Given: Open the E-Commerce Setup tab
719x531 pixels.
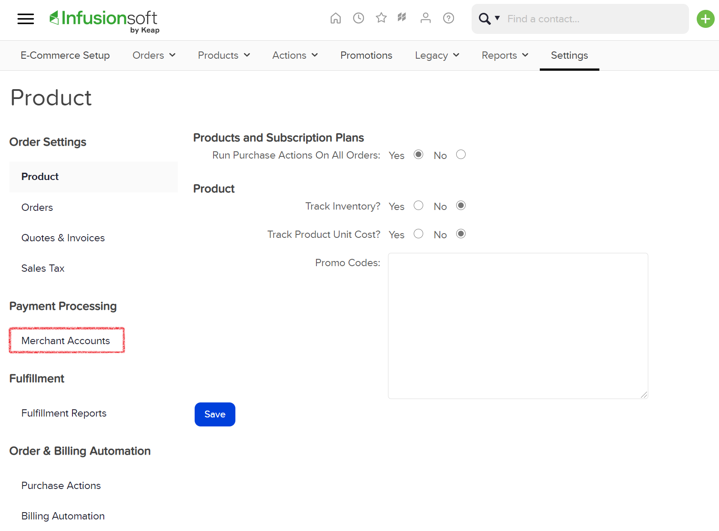Looking at the screenshot, I should click(x=65, y=55).
